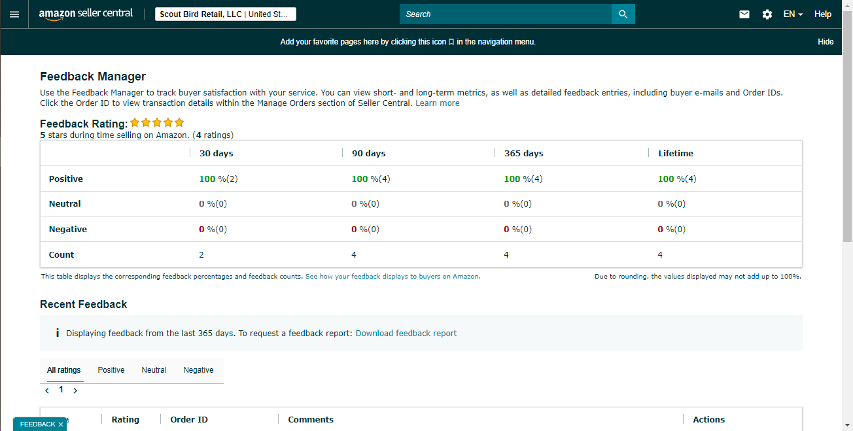
Task: Switch to the Neutral tab
Action: coord(154,370)
